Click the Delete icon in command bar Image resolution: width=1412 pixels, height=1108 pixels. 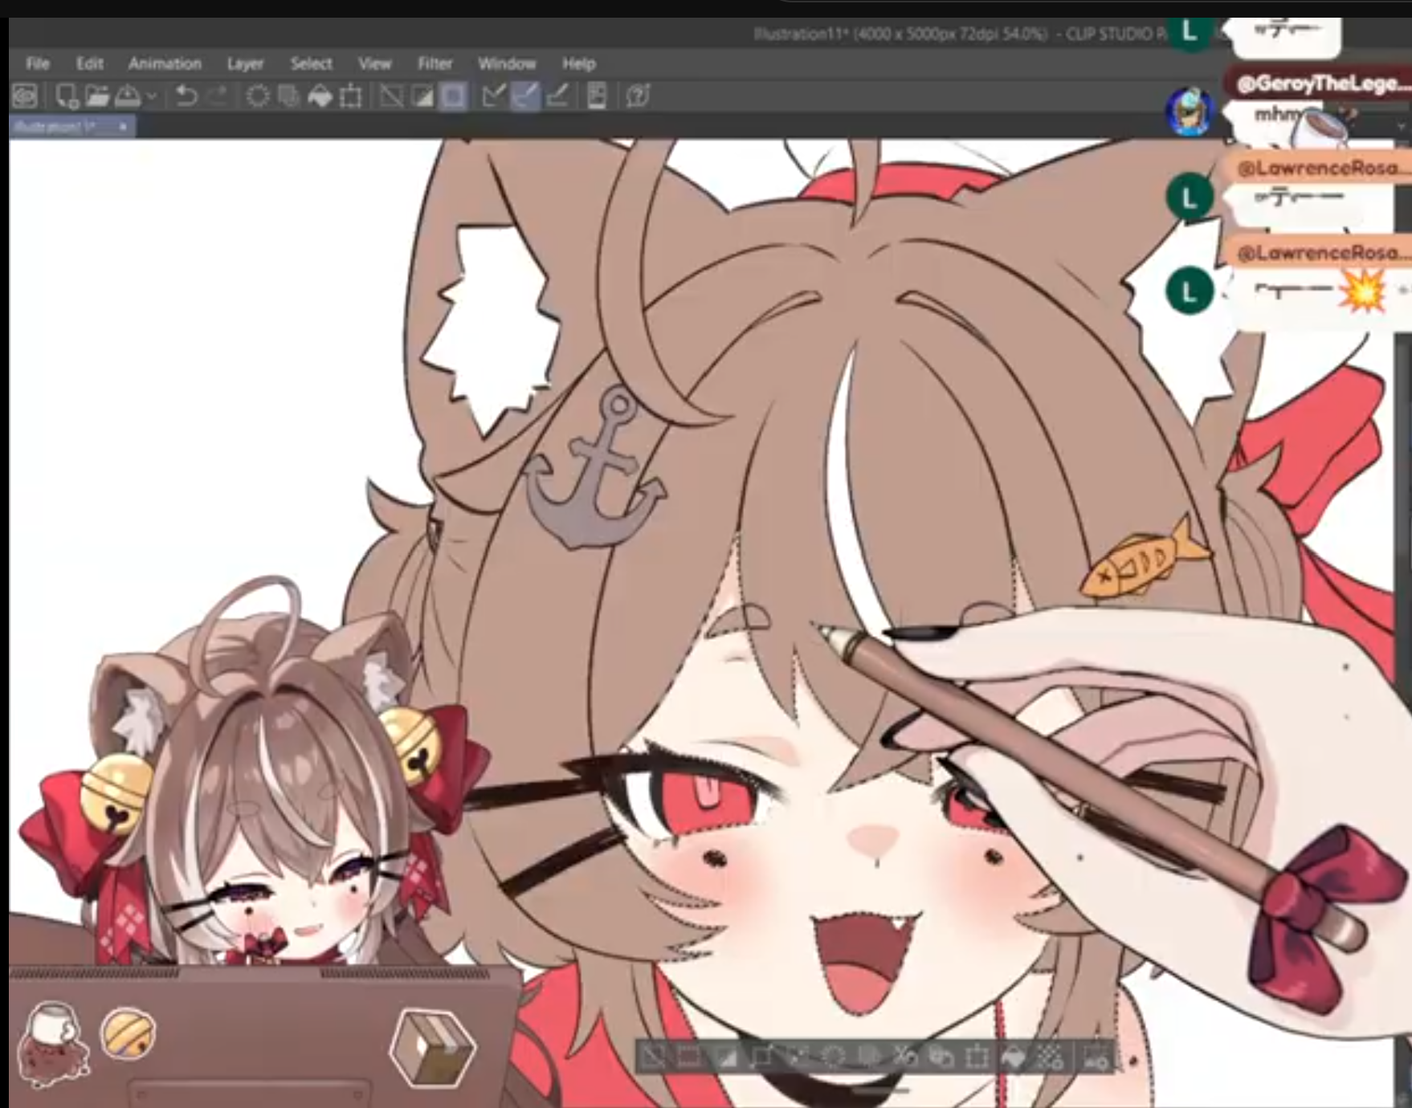(x=258, y=97)
